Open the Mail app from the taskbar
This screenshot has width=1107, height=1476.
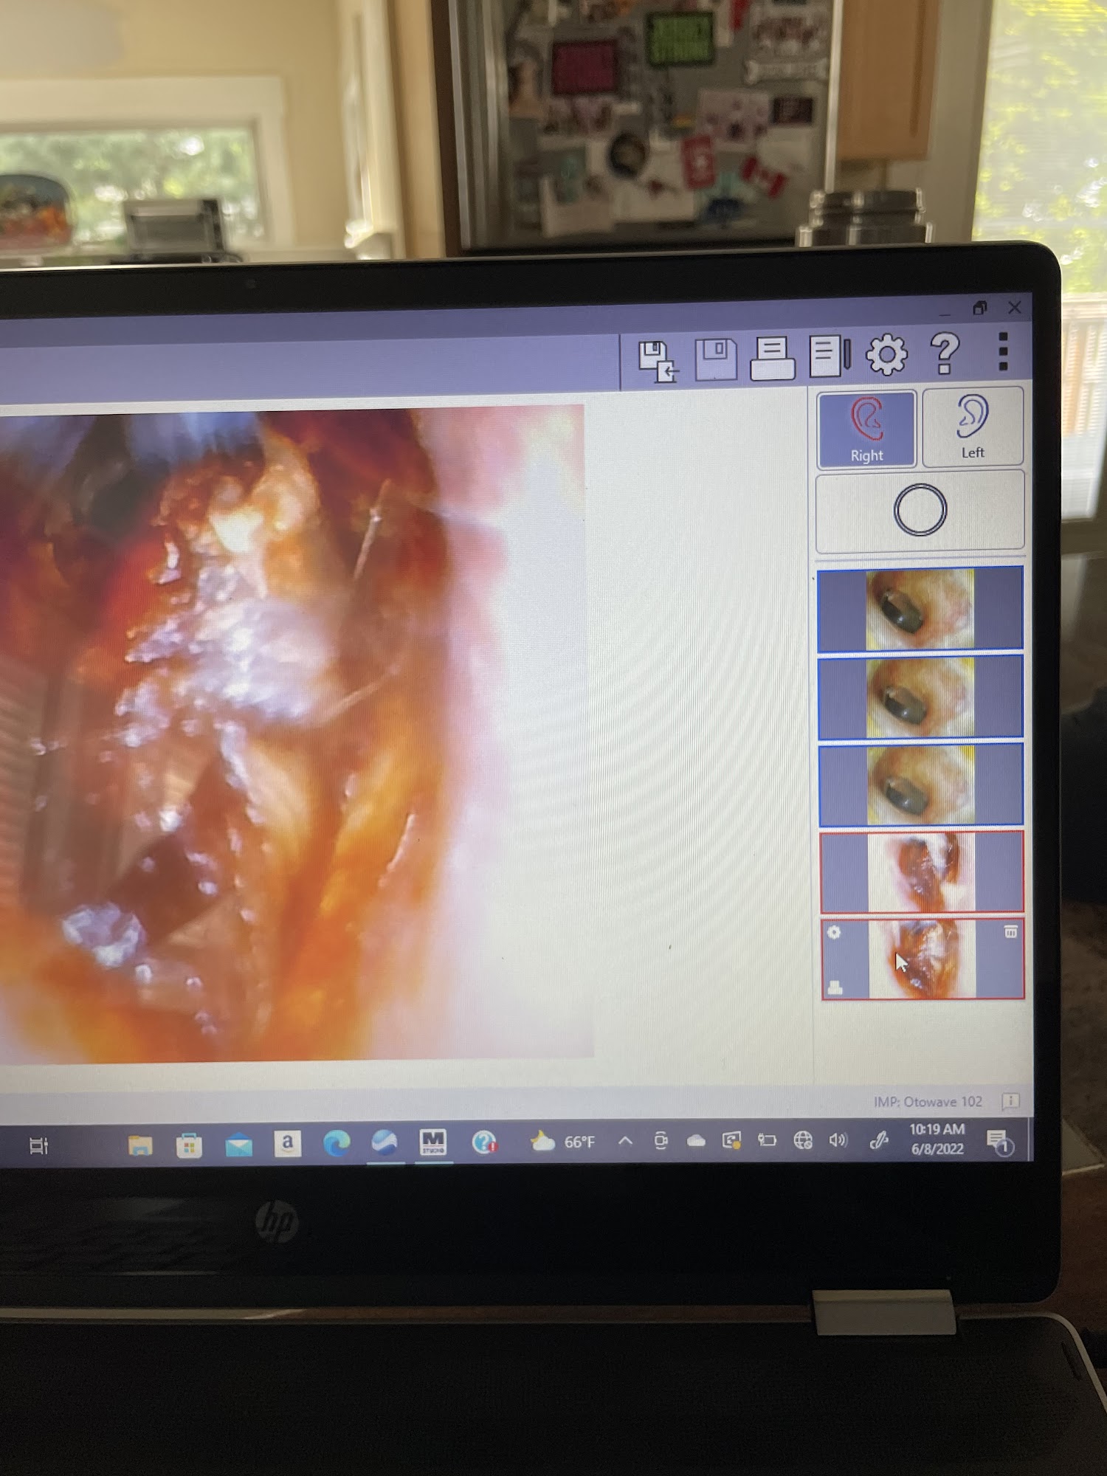click(x=238, y=1145)
